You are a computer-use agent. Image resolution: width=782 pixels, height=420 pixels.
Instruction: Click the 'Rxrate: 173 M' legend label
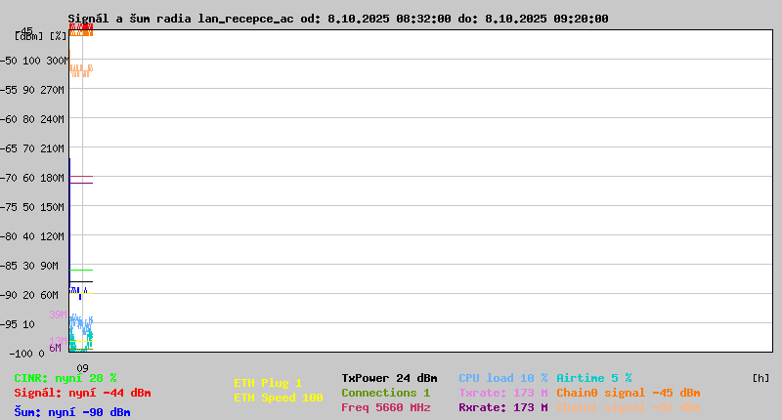pyautogui.click(x=503, y=407)
